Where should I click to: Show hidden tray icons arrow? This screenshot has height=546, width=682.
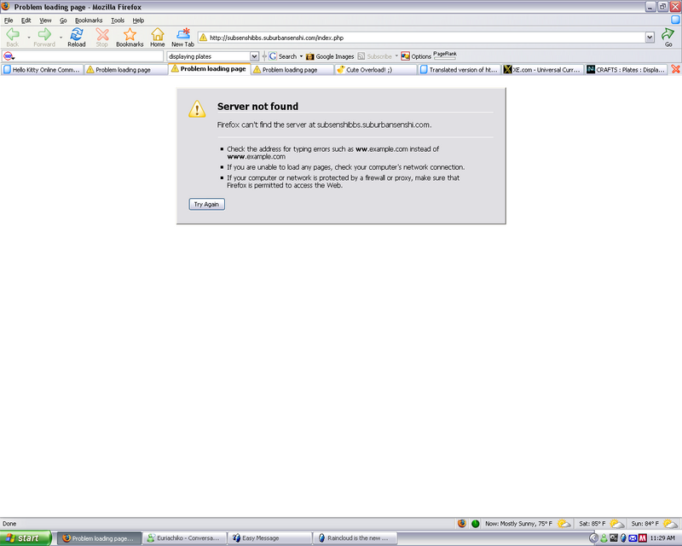(593, 538)
